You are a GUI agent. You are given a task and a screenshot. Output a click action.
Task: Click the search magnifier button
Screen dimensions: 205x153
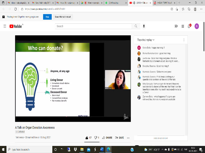[136, 26]
